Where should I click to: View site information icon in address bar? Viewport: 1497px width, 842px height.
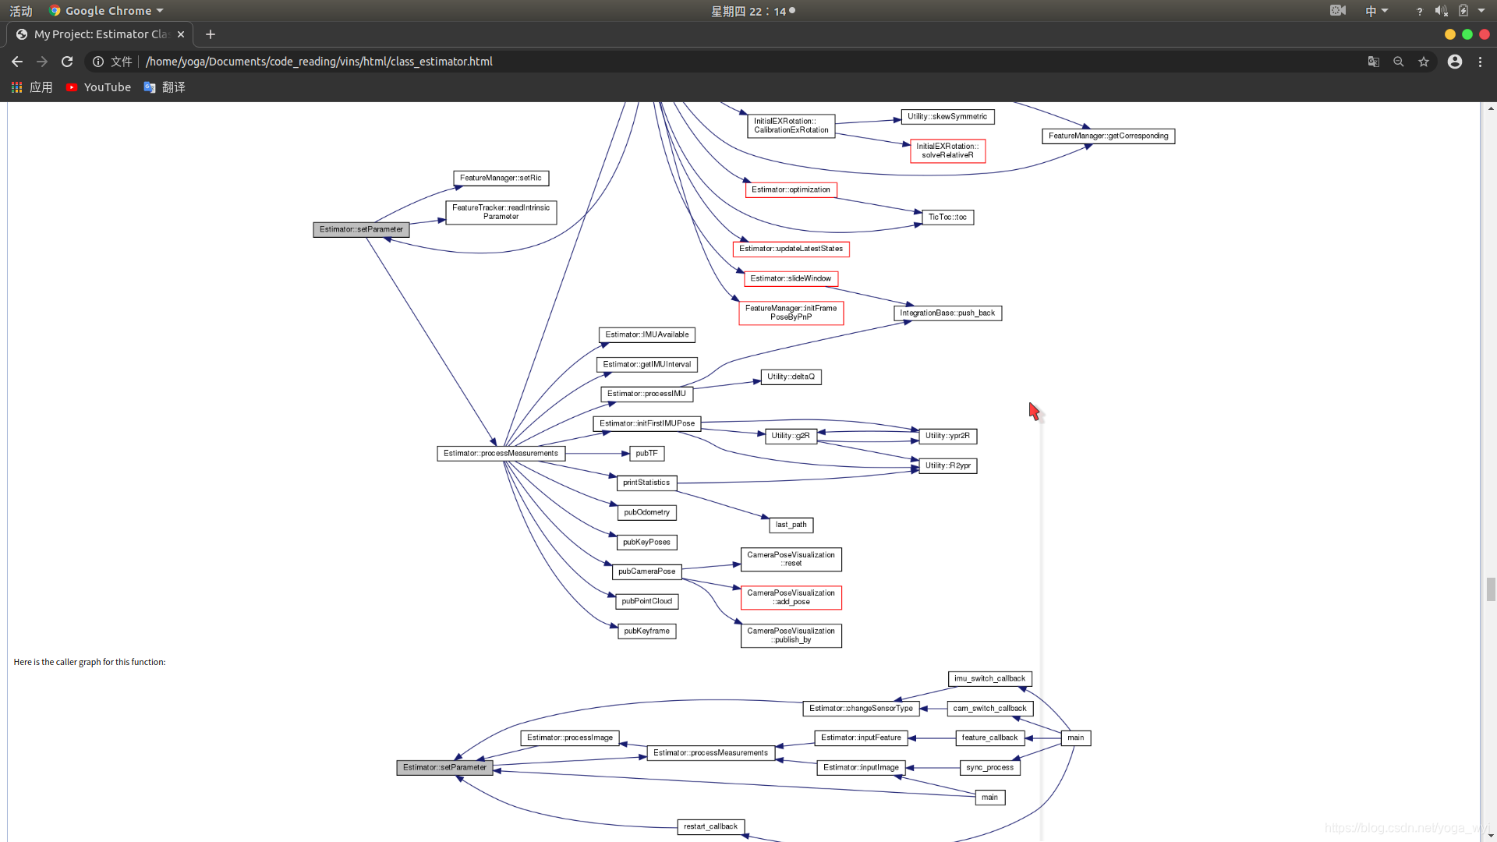click(x=98, y=62)
